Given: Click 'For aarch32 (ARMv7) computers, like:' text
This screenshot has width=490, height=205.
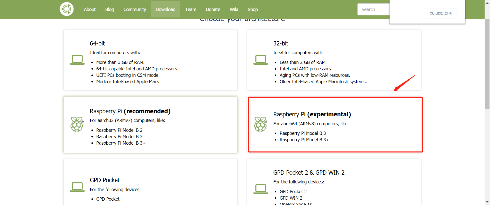Looking at the screenshot, I should (x=127, y=120).
